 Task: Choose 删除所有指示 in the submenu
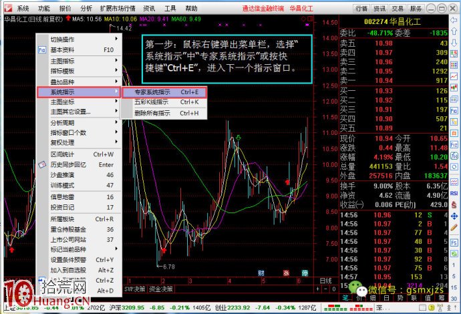click(x=164, y=113)
